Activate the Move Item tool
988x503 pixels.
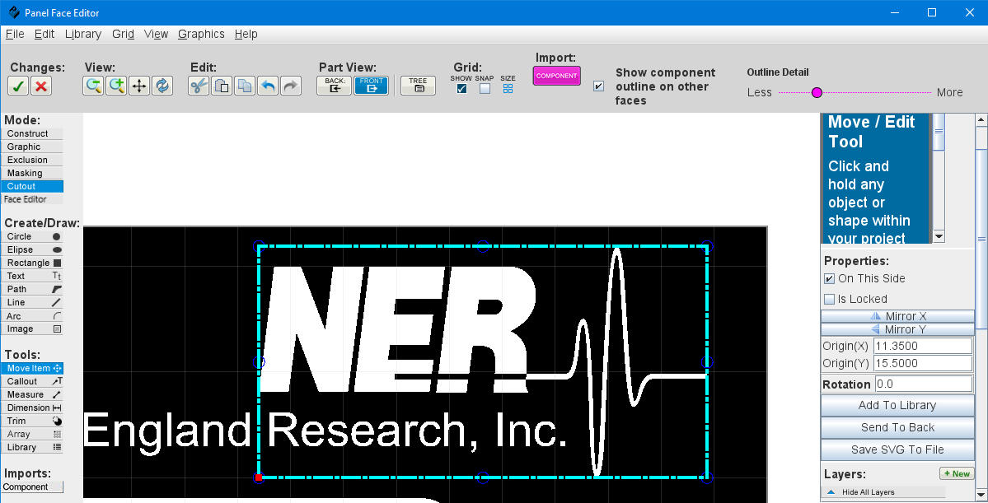[x=32, y=368]
